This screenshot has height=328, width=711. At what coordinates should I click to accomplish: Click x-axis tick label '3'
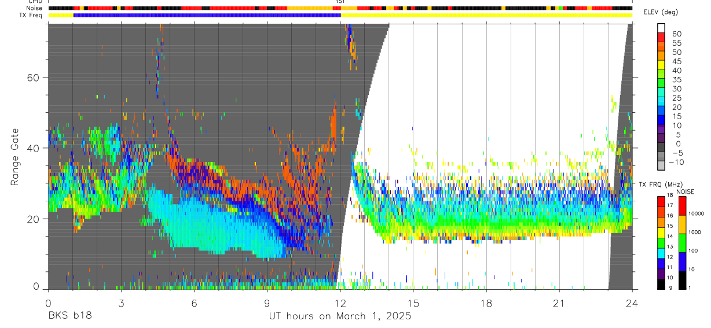click(121, 303)
